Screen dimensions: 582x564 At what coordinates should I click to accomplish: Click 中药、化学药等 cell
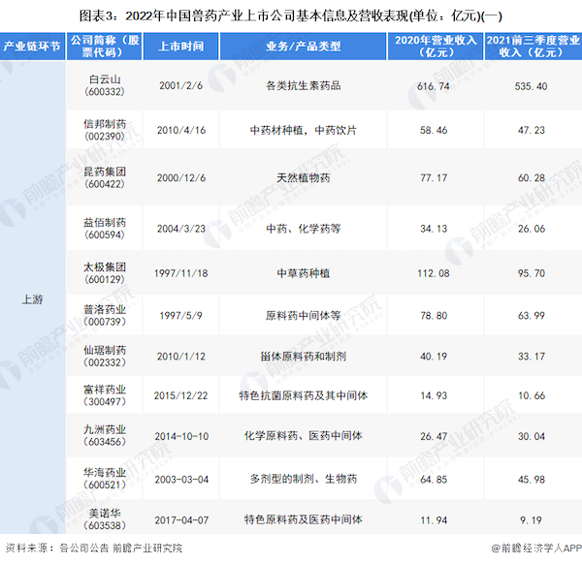304,229
